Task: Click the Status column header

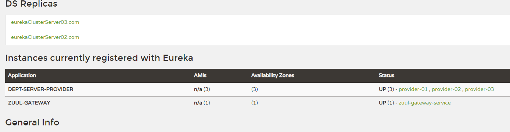Action: (387, 75)
